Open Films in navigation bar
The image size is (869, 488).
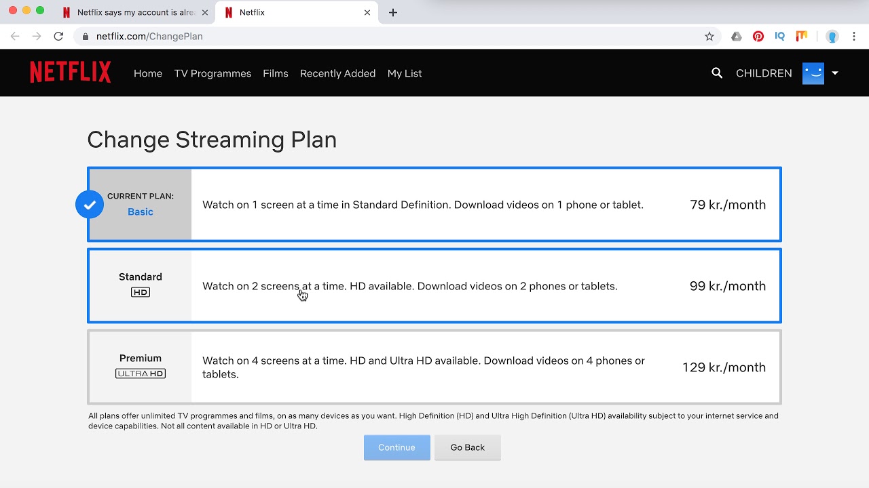tap(276, 73)
